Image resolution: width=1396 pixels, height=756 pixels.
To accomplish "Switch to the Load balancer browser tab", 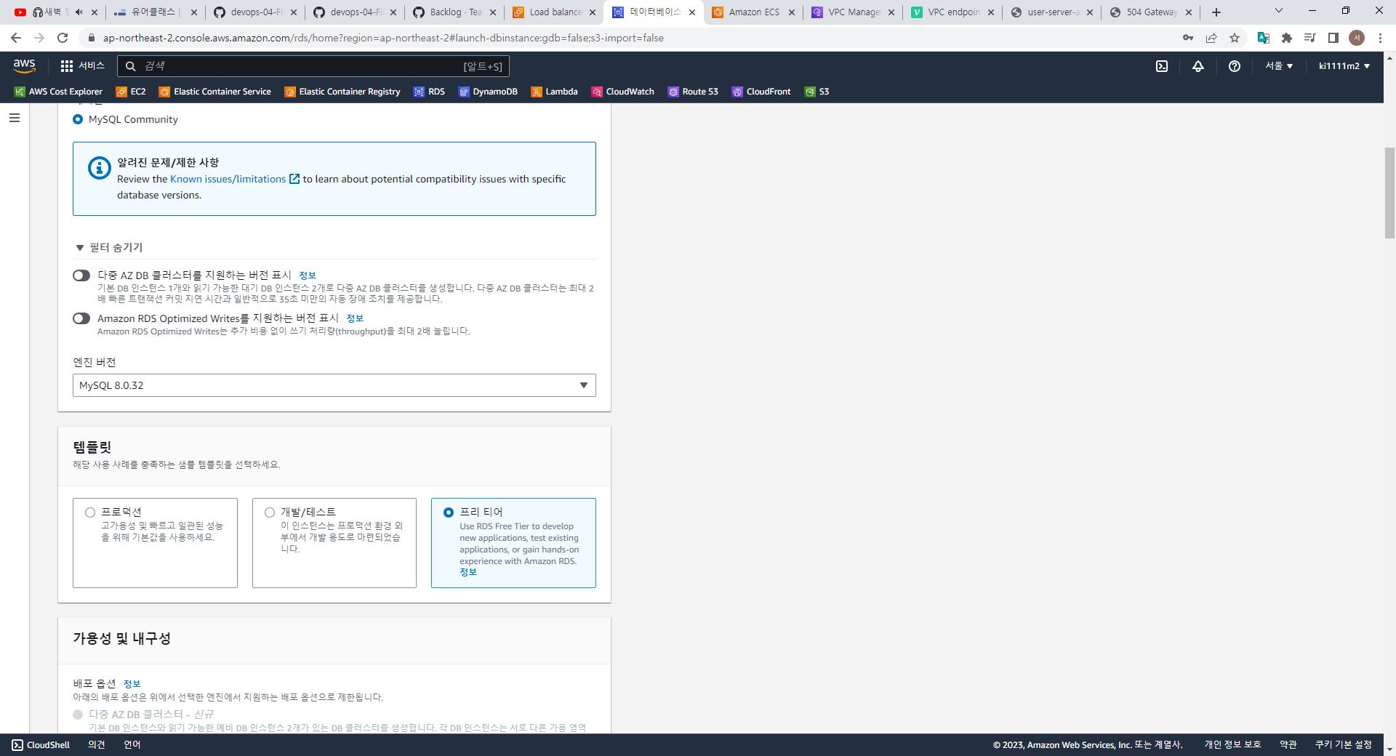I will point(555,12).
